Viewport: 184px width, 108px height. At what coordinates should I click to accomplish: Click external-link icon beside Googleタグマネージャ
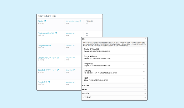[x=58, y=70]
